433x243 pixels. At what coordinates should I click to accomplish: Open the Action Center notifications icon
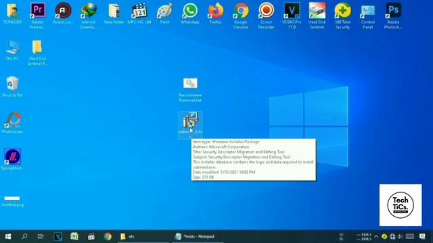(x=422, y=236)
